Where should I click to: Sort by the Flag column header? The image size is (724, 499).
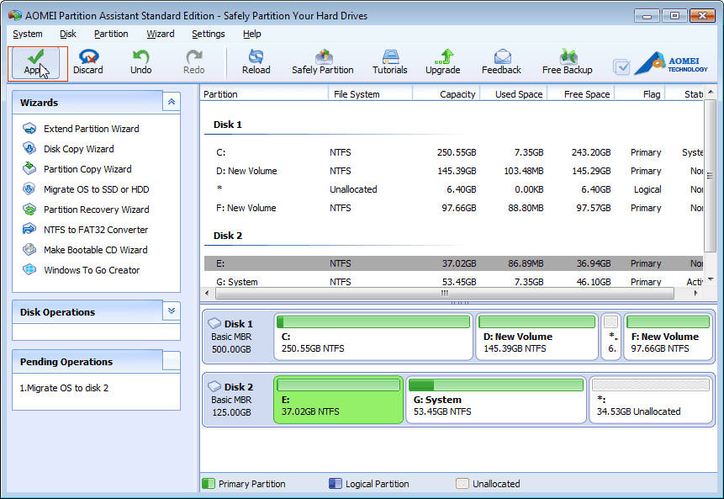640,93
